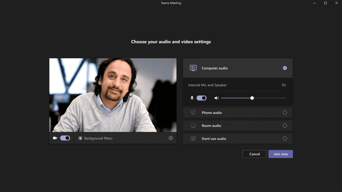
Task: Open device settings gear icon
Action: pos(171,138)
